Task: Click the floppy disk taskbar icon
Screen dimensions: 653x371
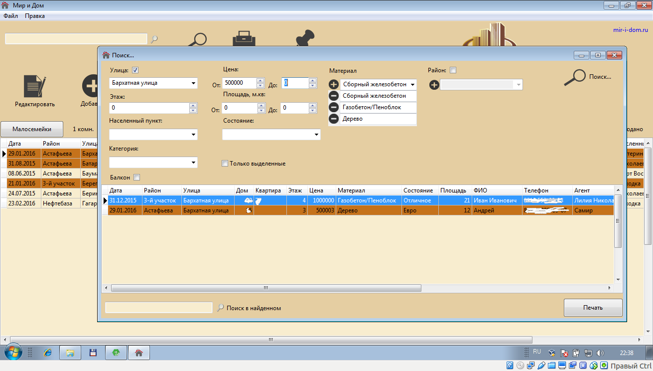Action: click(93, 353)
